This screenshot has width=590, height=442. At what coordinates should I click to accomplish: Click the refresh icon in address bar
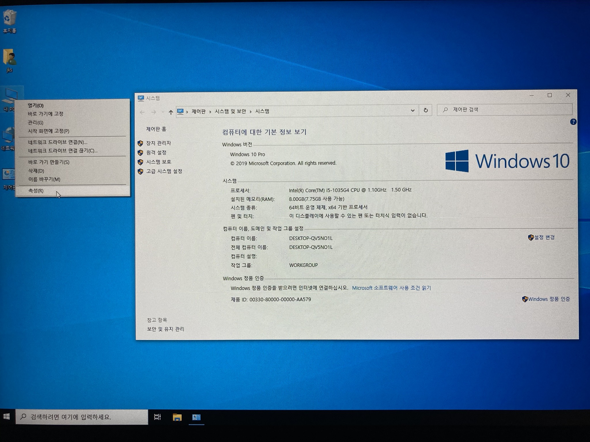pos(426,110)
